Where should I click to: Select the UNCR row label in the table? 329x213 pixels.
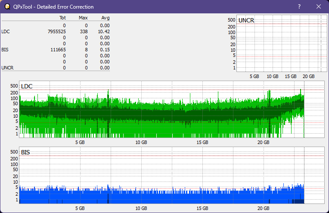(7, 68)
